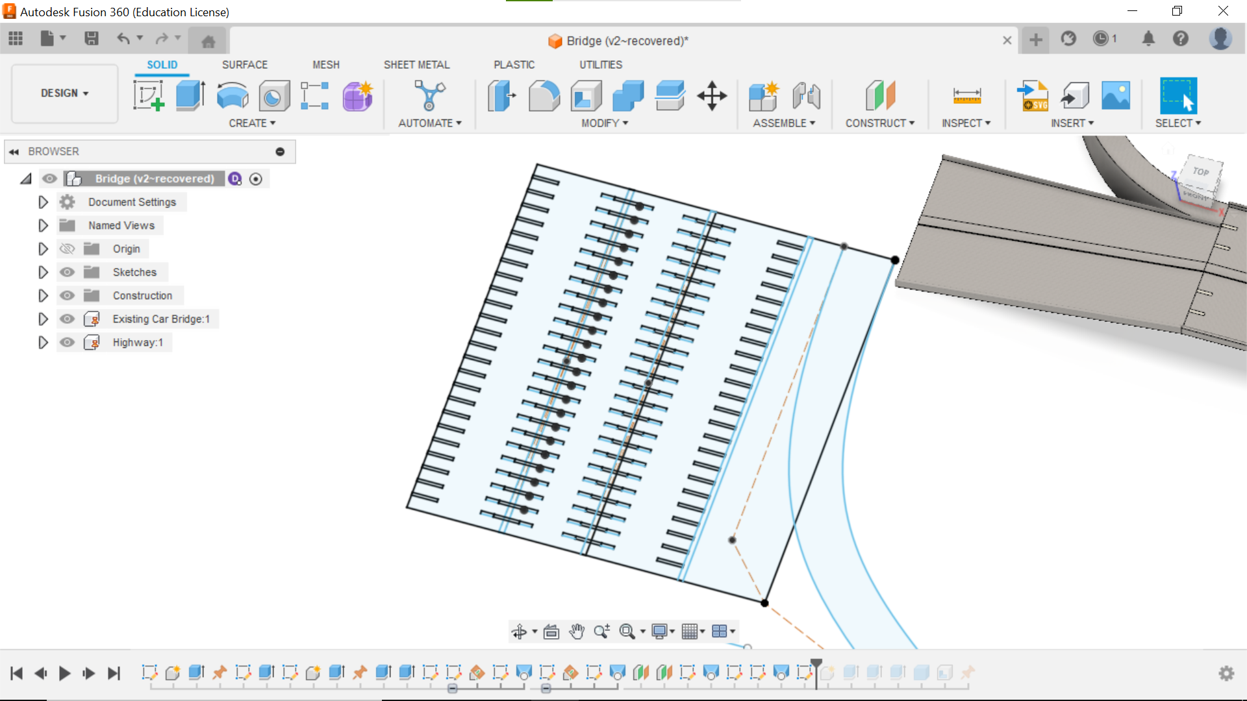Open the DESIGN workspace dropdown
The image size is (1247, 701).
coord(64,93)
